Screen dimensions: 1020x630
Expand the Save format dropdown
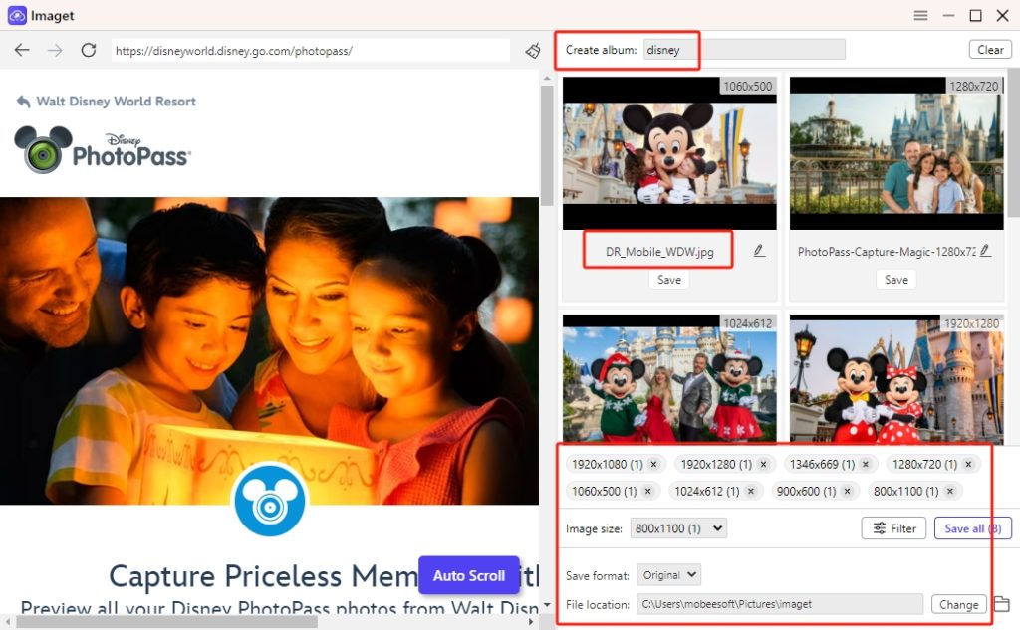pyautogui.click(x=668, y=574)
